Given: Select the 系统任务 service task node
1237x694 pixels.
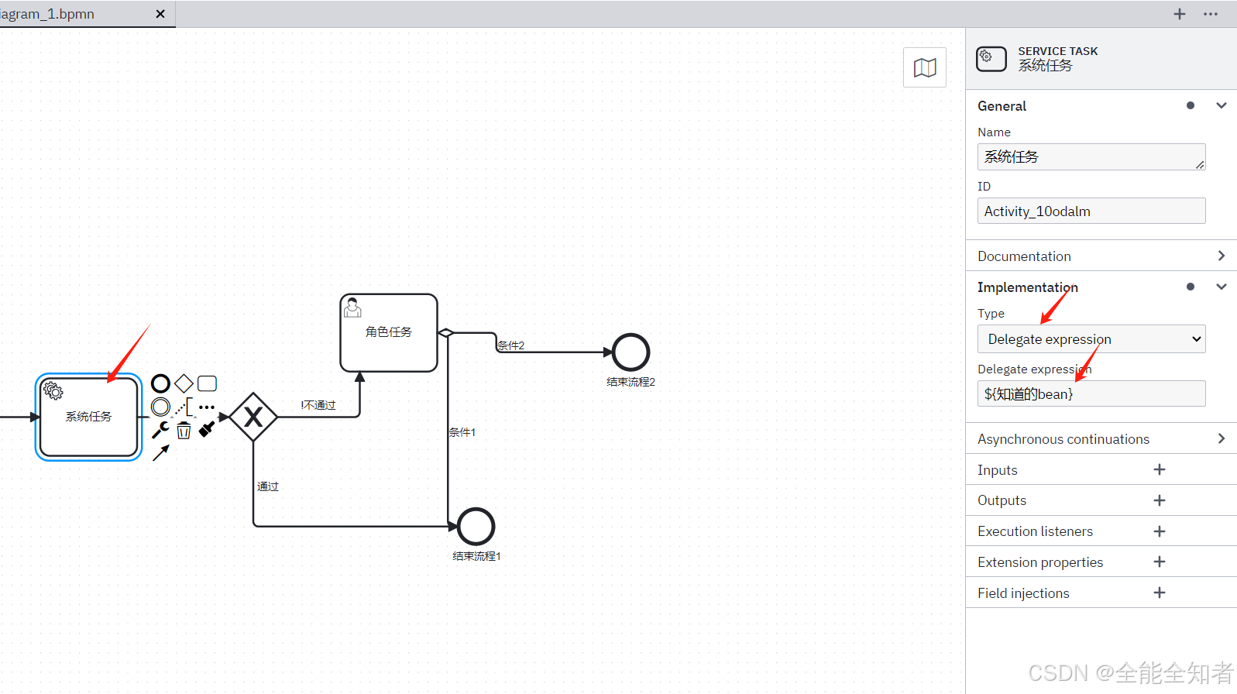Looking at the screenshot, I should (x=89, y=417).
